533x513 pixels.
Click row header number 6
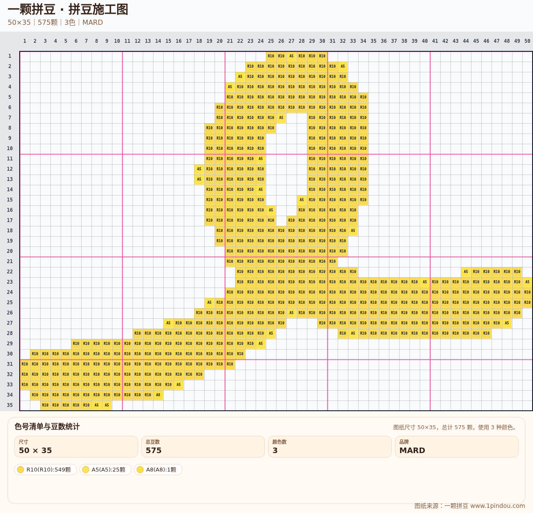10,107
